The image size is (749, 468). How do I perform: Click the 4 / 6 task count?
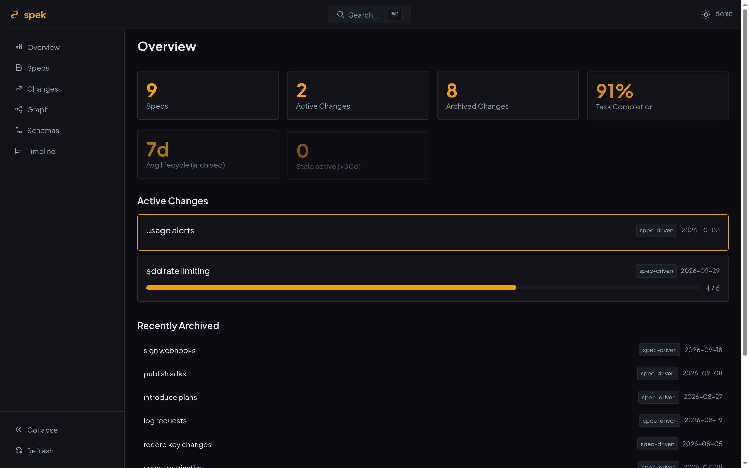coord(712,288)
